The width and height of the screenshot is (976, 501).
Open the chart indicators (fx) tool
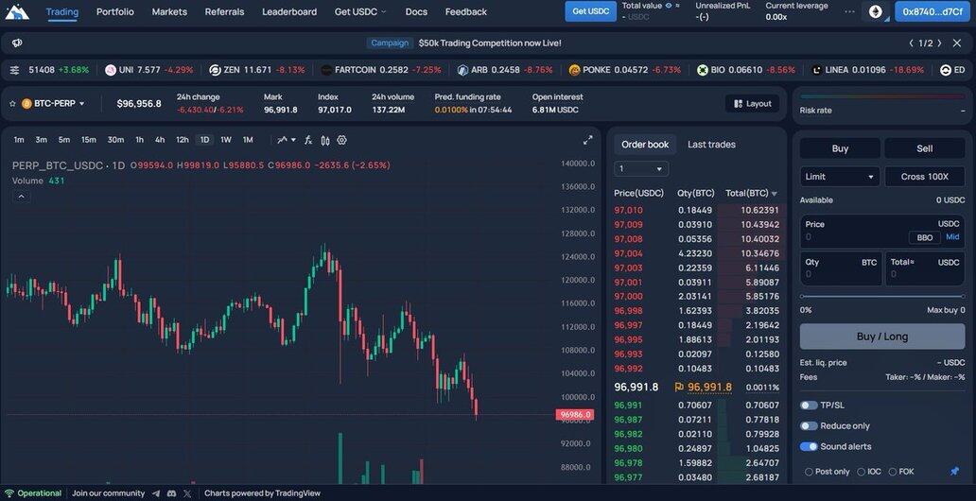pos(307,140)
